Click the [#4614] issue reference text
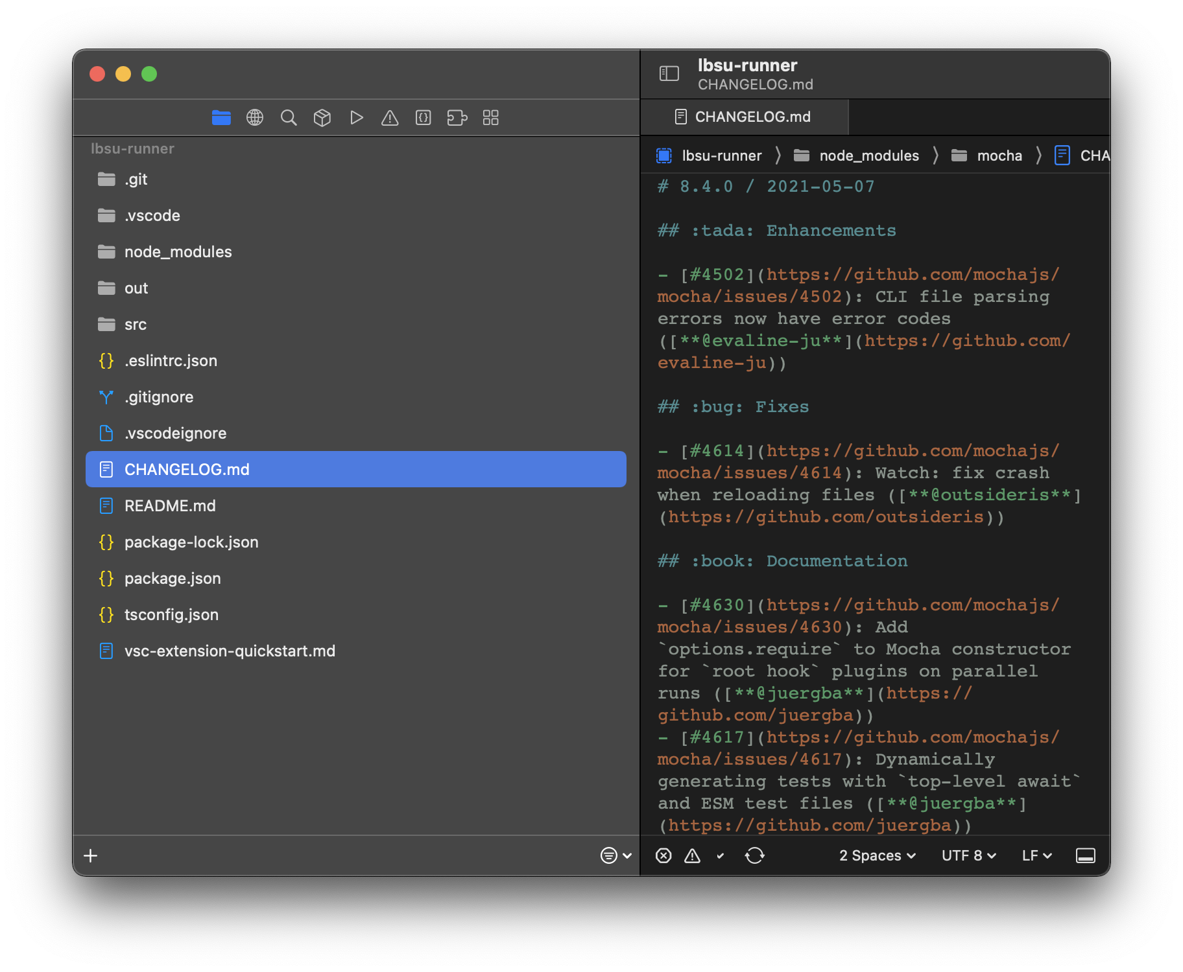Image resolution: width=1183 pixels, height=972 pixels. pyautogui.click(x=717, y=451)
